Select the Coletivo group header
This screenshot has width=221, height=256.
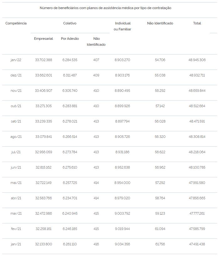tap(69, 23)
